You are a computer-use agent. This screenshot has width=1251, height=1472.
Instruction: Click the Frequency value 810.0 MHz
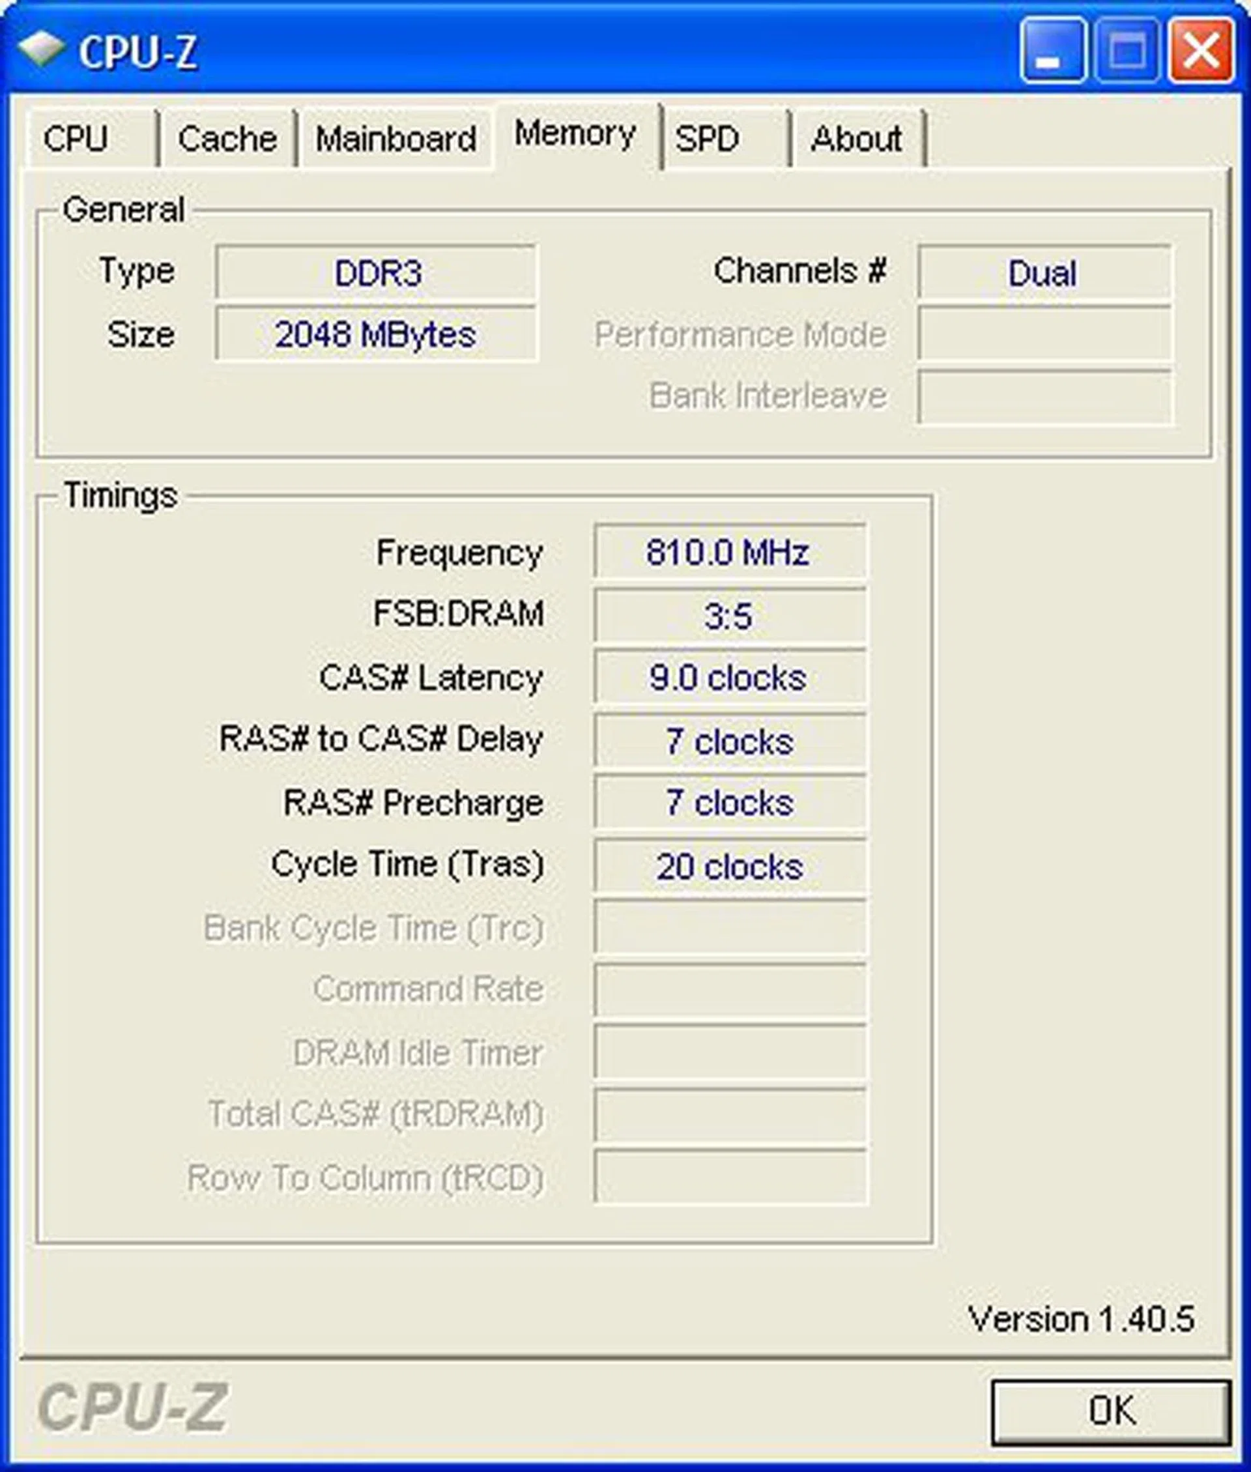pos(730,555)
